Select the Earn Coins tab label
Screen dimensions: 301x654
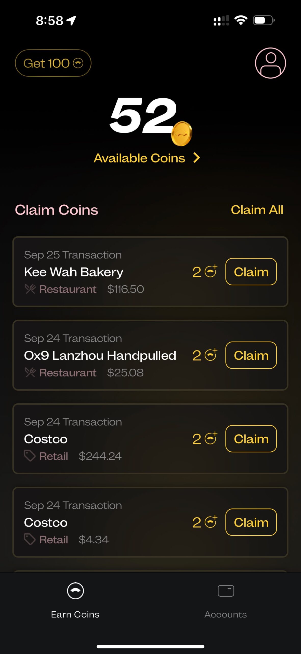(x=75, y=614)
